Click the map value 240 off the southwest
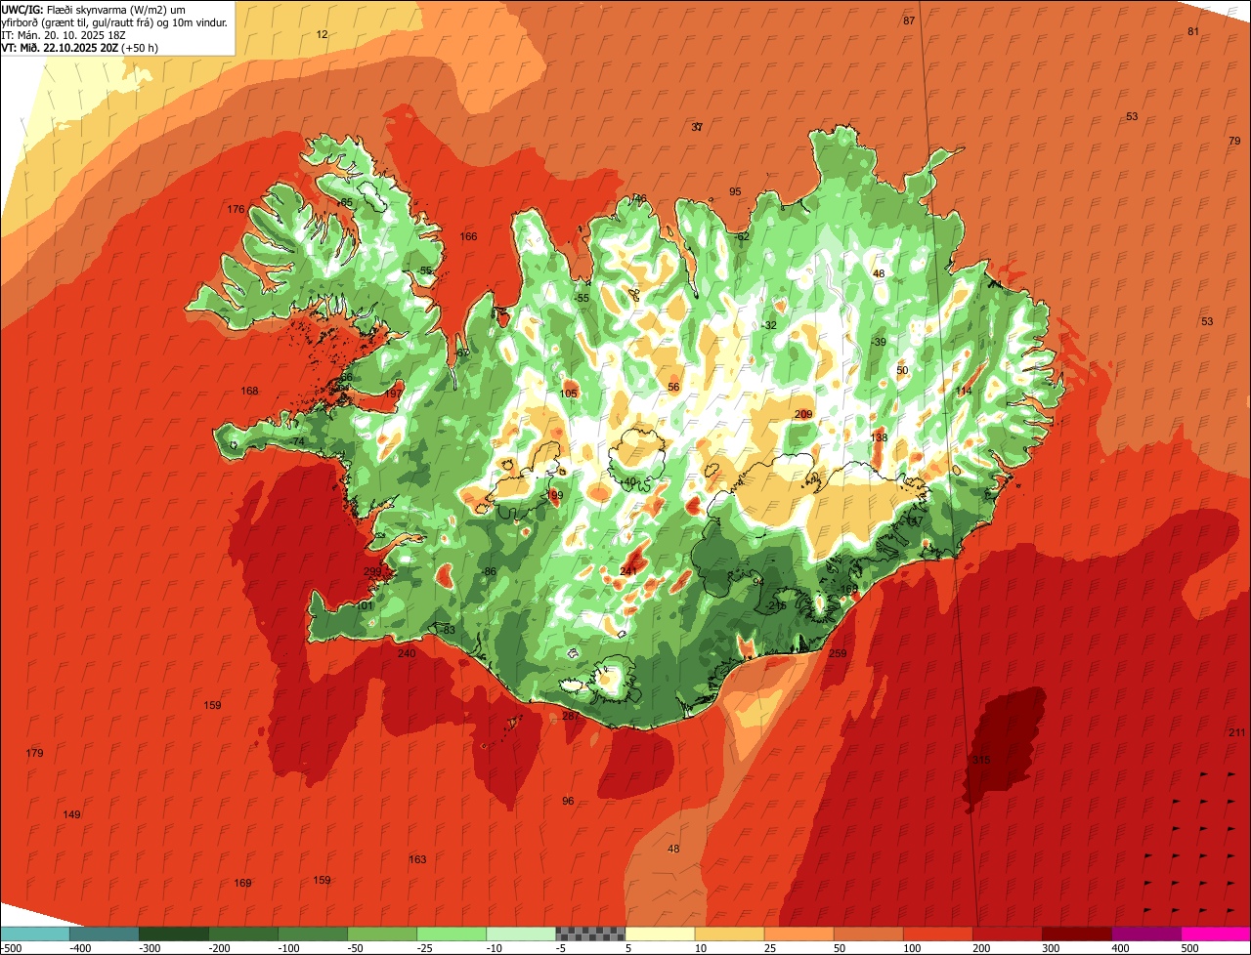The image size is (1251, 955). click(x=407, y=653)
